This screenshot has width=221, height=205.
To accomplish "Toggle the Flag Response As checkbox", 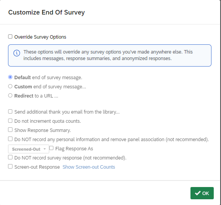I will coord(51,148).
